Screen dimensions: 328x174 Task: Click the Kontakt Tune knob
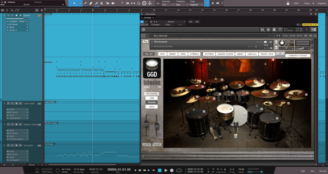(x=282, y=43)
